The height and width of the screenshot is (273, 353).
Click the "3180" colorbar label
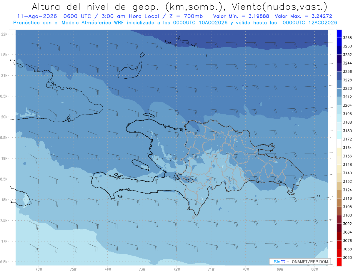coord(347,131)
